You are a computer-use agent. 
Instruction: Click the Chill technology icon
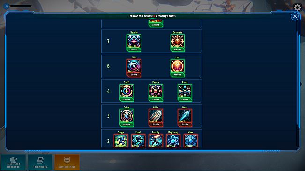(134, 66)
